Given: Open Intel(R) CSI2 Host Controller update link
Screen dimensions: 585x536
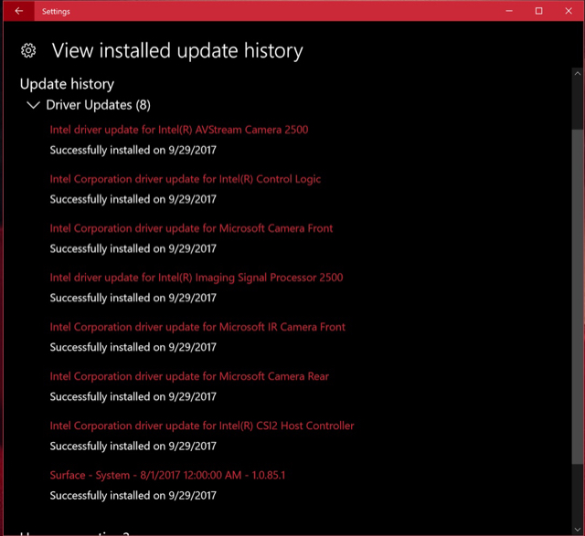Looking at the screenshot, I should tap(202, 426).
